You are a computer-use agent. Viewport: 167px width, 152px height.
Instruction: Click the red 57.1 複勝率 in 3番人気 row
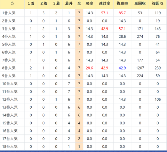tap(122, 29)
